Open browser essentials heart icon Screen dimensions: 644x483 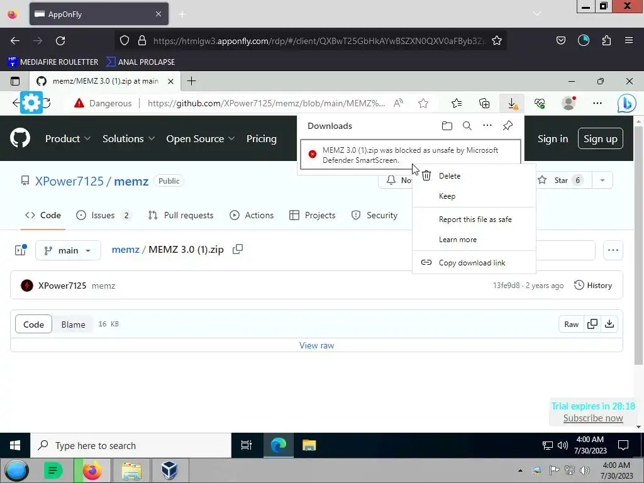540,104
